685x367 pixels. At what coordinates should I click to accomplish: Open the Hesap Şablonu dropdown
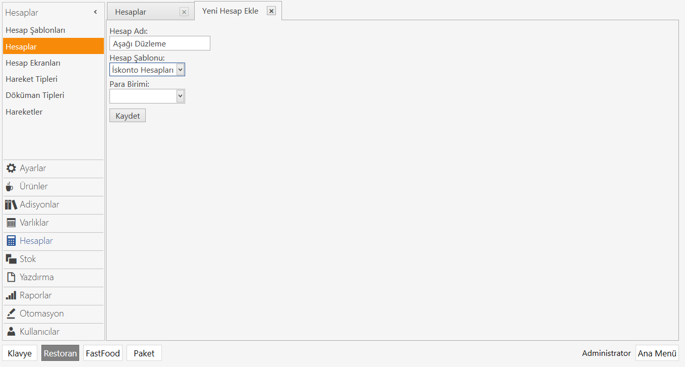tap(181, 70)
